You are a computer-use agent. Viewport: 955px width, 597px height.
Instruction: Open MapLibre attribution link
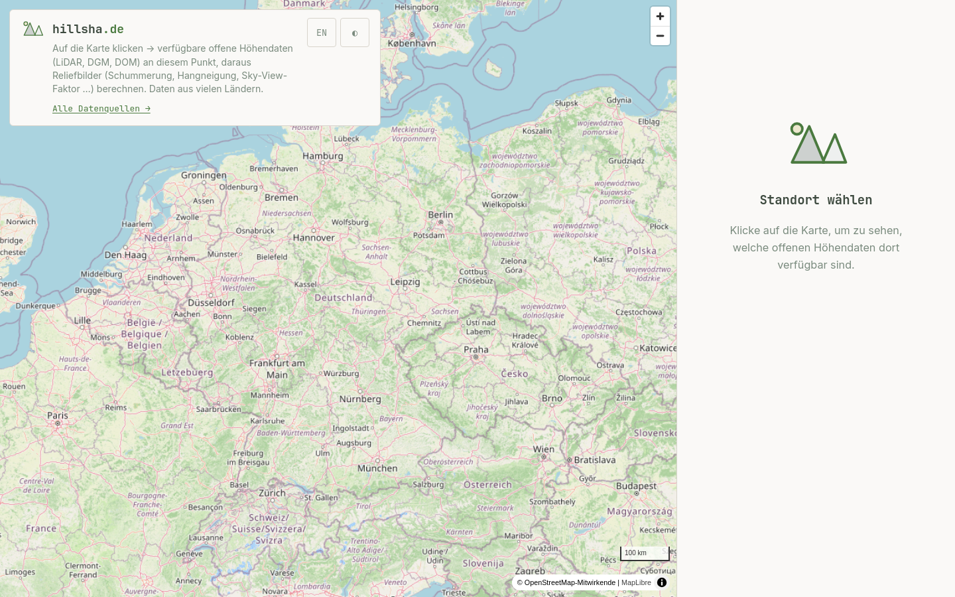pos(636,582)
